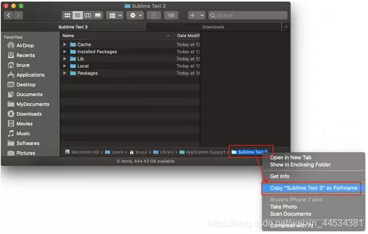The width and height of the screenshot is (368, 234).
Task: Open the plus dropdown in the toolbar
Action: 197,16
